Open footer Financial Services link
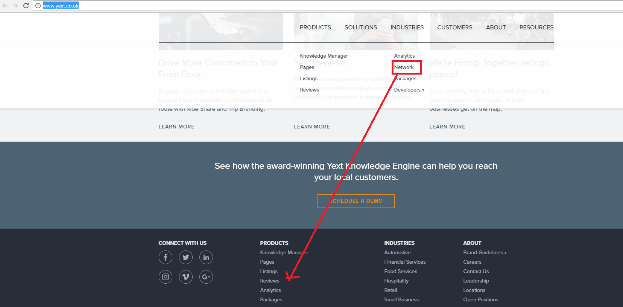Viewport: 623px width, 307px height. pyautogui.click(x=405, y=262)
